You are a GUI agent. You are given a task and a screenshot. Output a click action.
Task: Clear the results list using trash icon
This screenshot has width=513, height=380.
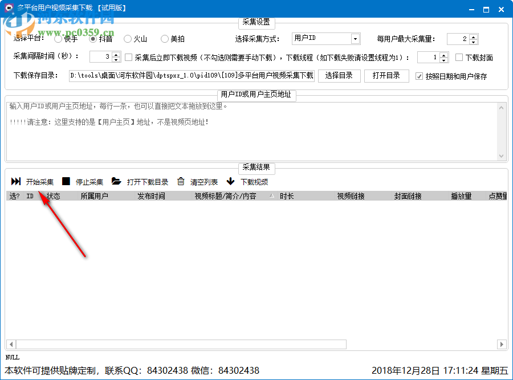pyautogui.click(x=180, y=181)
